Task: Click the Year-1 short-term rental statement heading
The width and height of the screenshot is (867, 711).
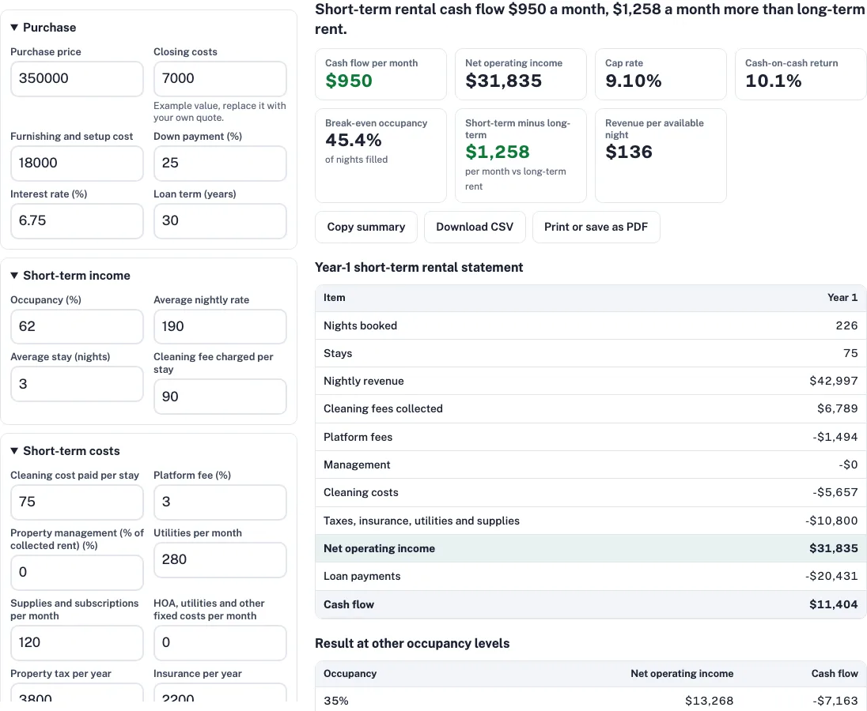Action: (418, 267)
